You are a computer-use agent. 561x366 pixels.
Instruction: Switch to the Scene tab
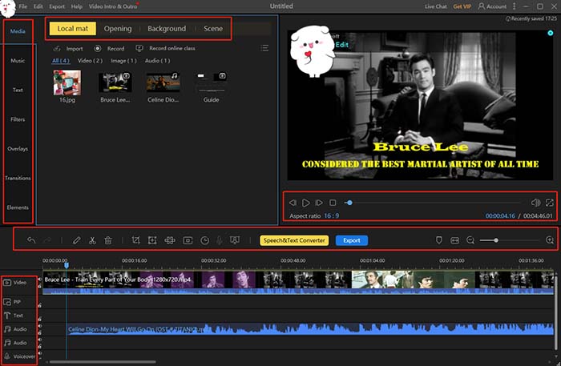point(213,29)
